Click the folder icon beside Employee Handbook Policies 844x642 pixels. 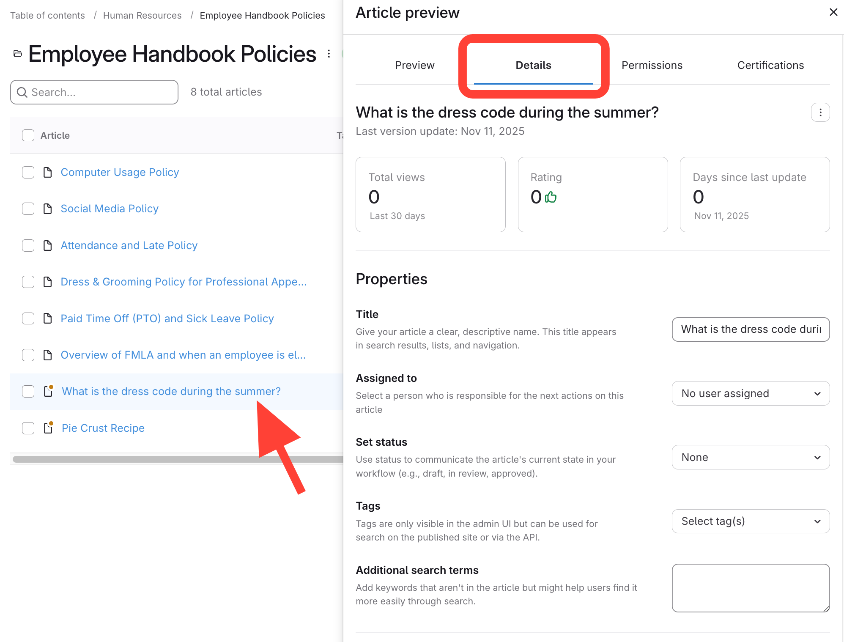pos(18,54)
